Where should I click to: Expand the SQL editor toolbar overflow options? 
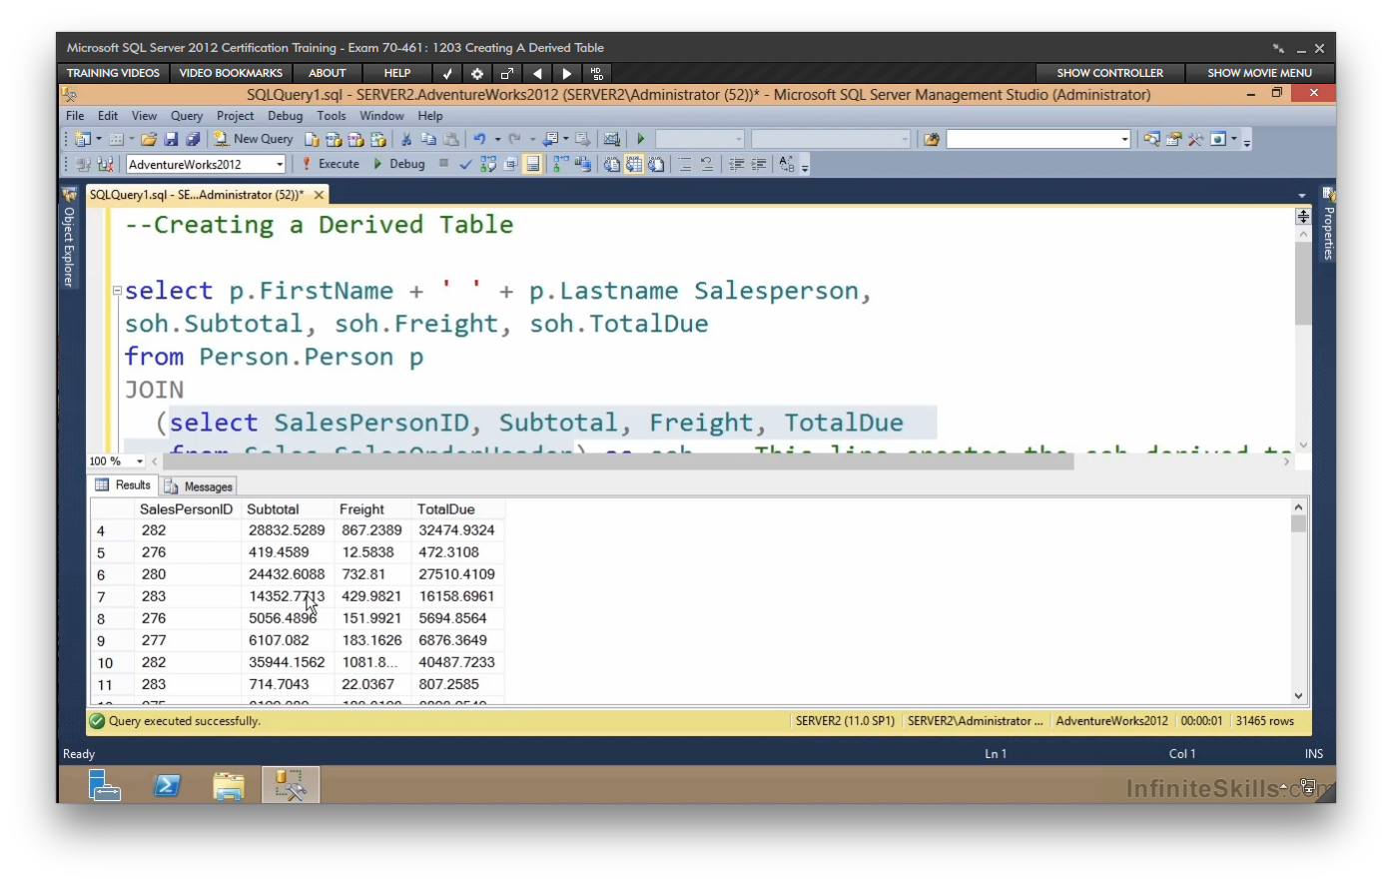tap(805, 166)
